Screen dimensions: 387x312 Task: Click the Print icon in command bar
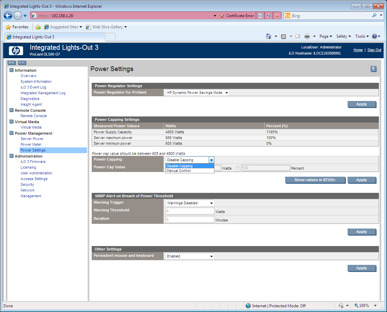pos(307,36)
